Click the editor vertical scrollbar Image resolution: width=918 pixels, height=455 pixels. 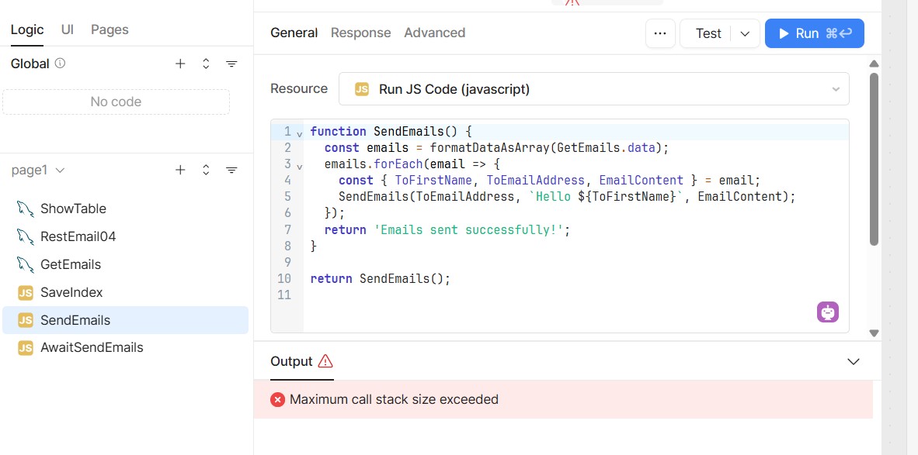(874, 159)
